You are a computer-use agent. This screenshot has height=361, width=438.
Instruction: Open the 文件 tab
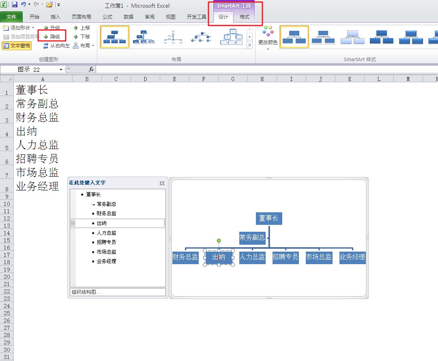click(x=11, y=17)
